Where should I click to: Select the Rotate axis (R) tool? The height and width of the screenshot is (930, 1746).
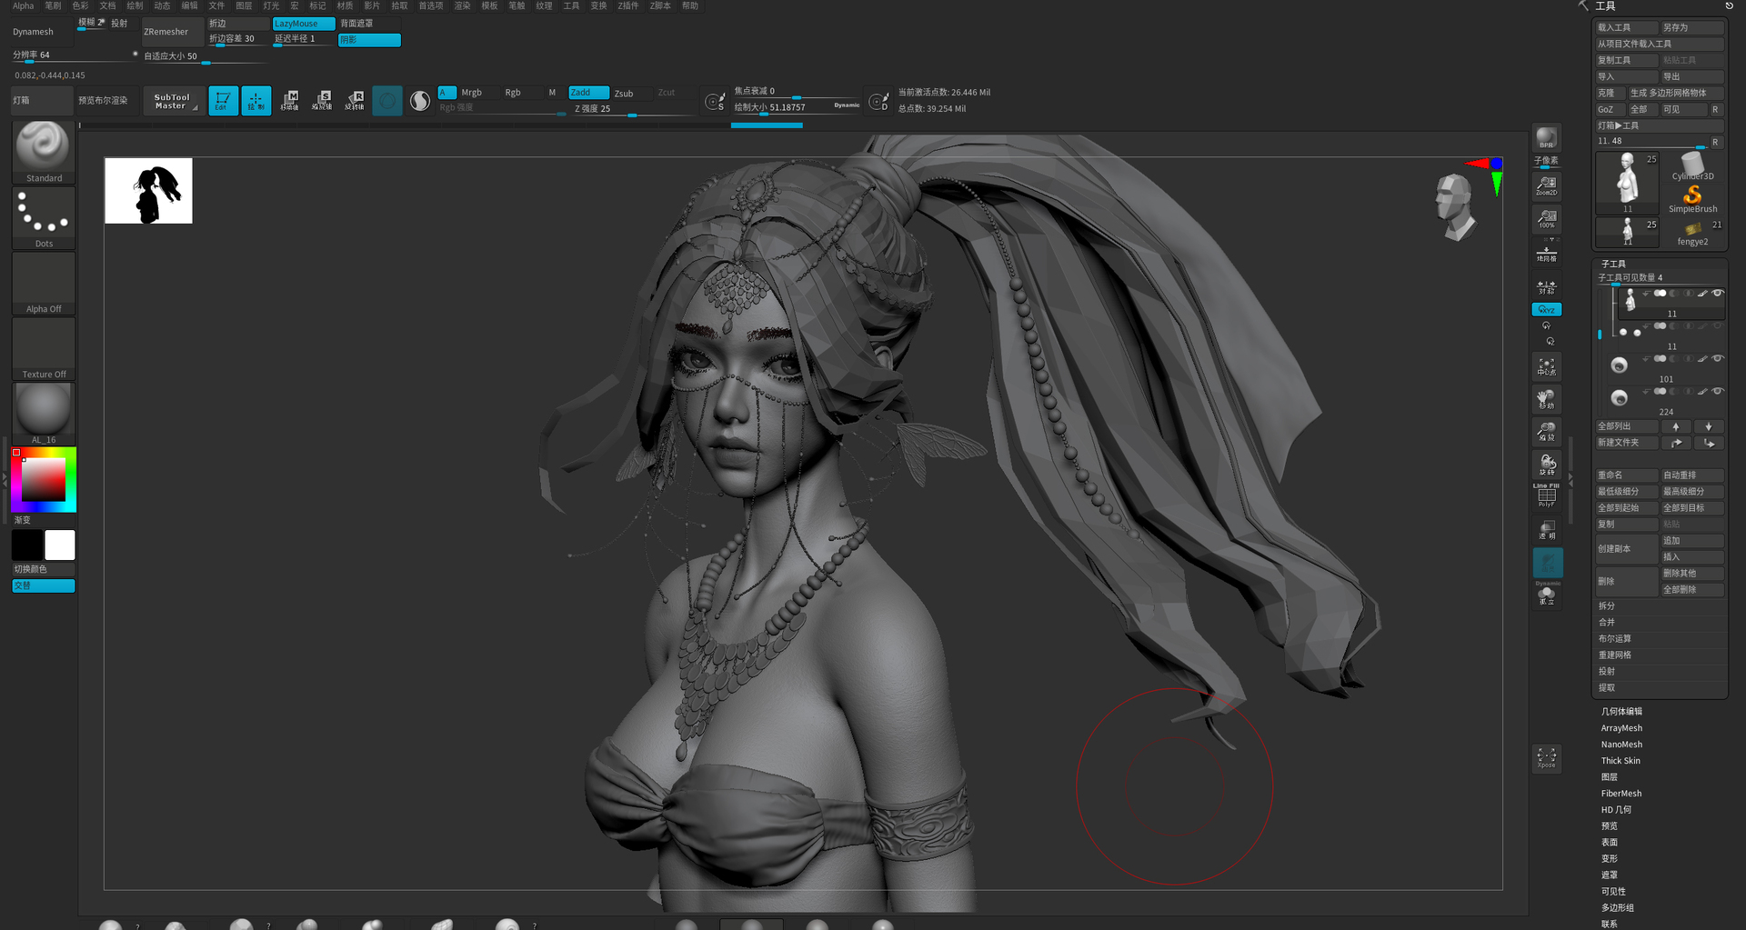tap(355, 100)
